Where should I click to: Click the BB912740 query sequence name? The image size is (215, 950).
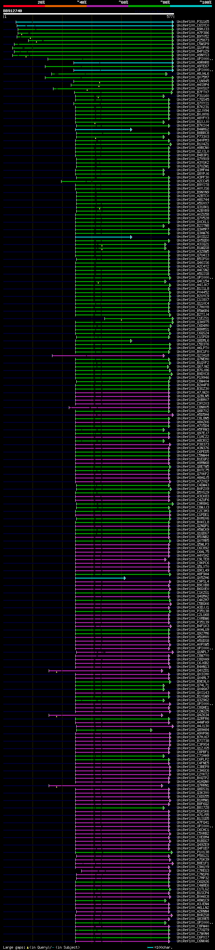pyautogui.click(x=12, y=11)
